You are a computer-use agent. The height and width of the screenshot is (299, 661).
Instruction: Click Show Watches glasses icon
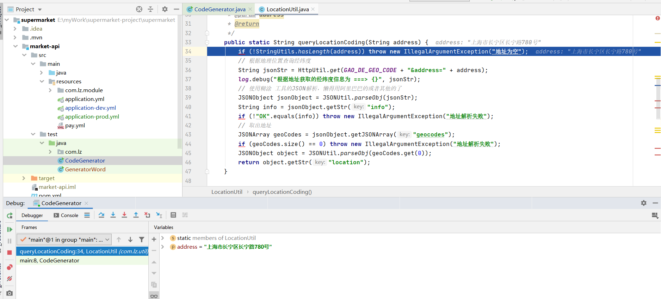click(154, 296)
